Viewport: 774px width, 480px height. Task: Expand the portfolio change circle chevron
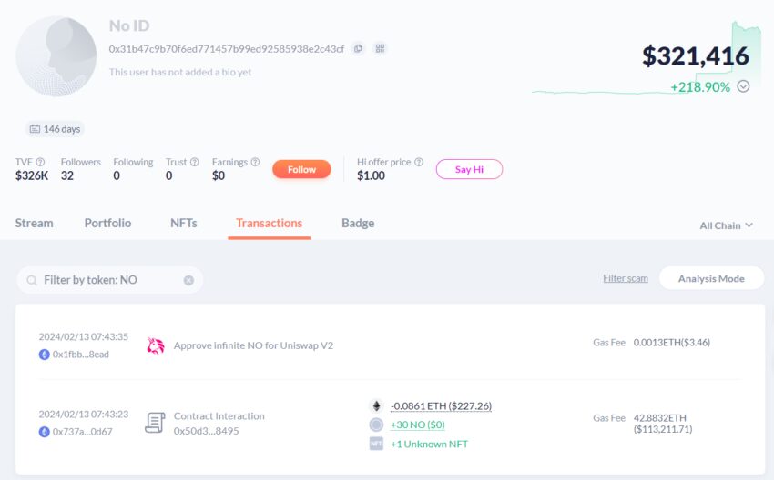pyautogui.click(x=743, y=86)
